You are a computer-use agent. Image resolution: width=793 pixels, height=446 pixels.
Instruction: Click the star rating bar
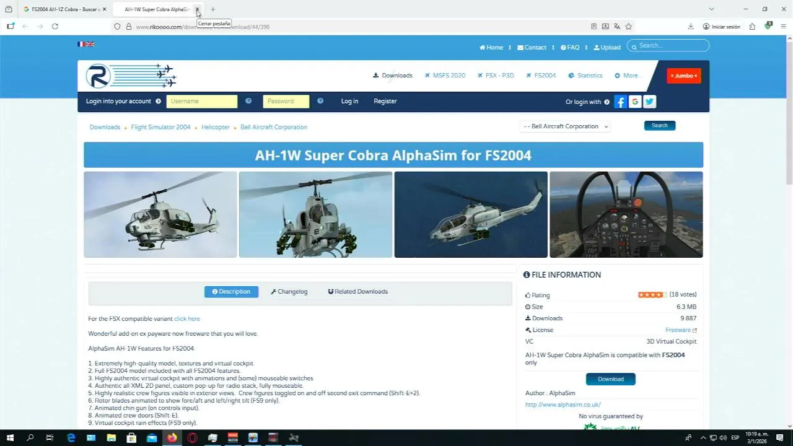click(x=652, y=295)
